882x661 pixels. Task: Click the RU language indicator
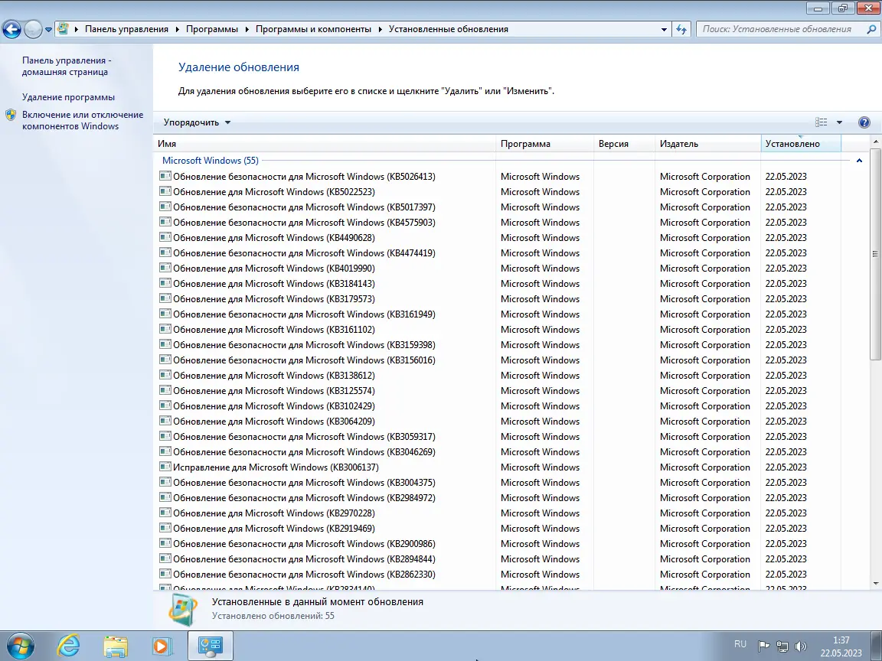(740, 644)
